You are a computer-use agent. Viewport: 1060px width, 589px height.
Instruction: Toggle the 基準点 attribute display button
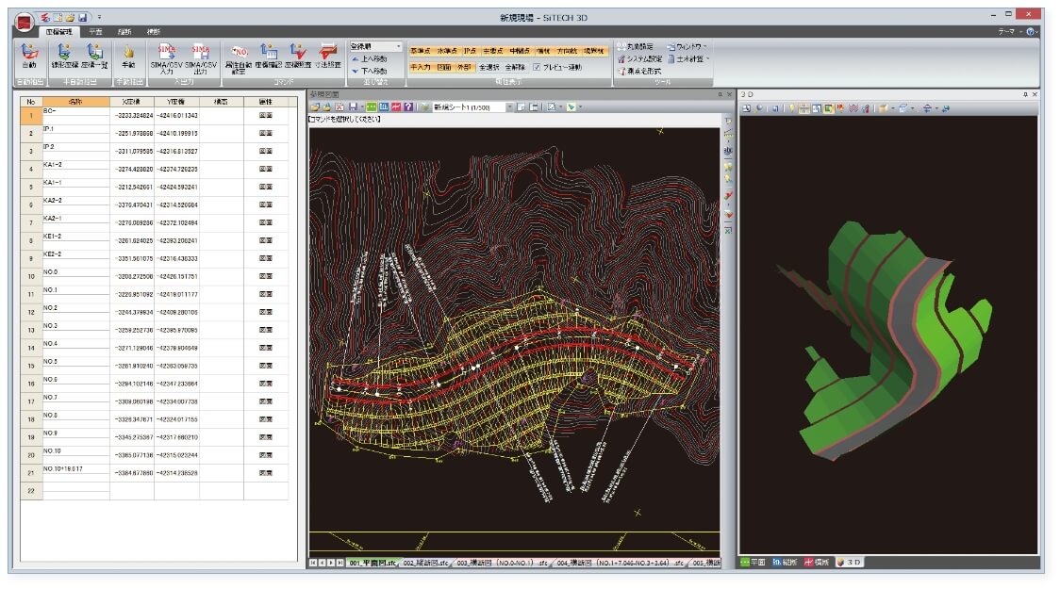(420, 51)
